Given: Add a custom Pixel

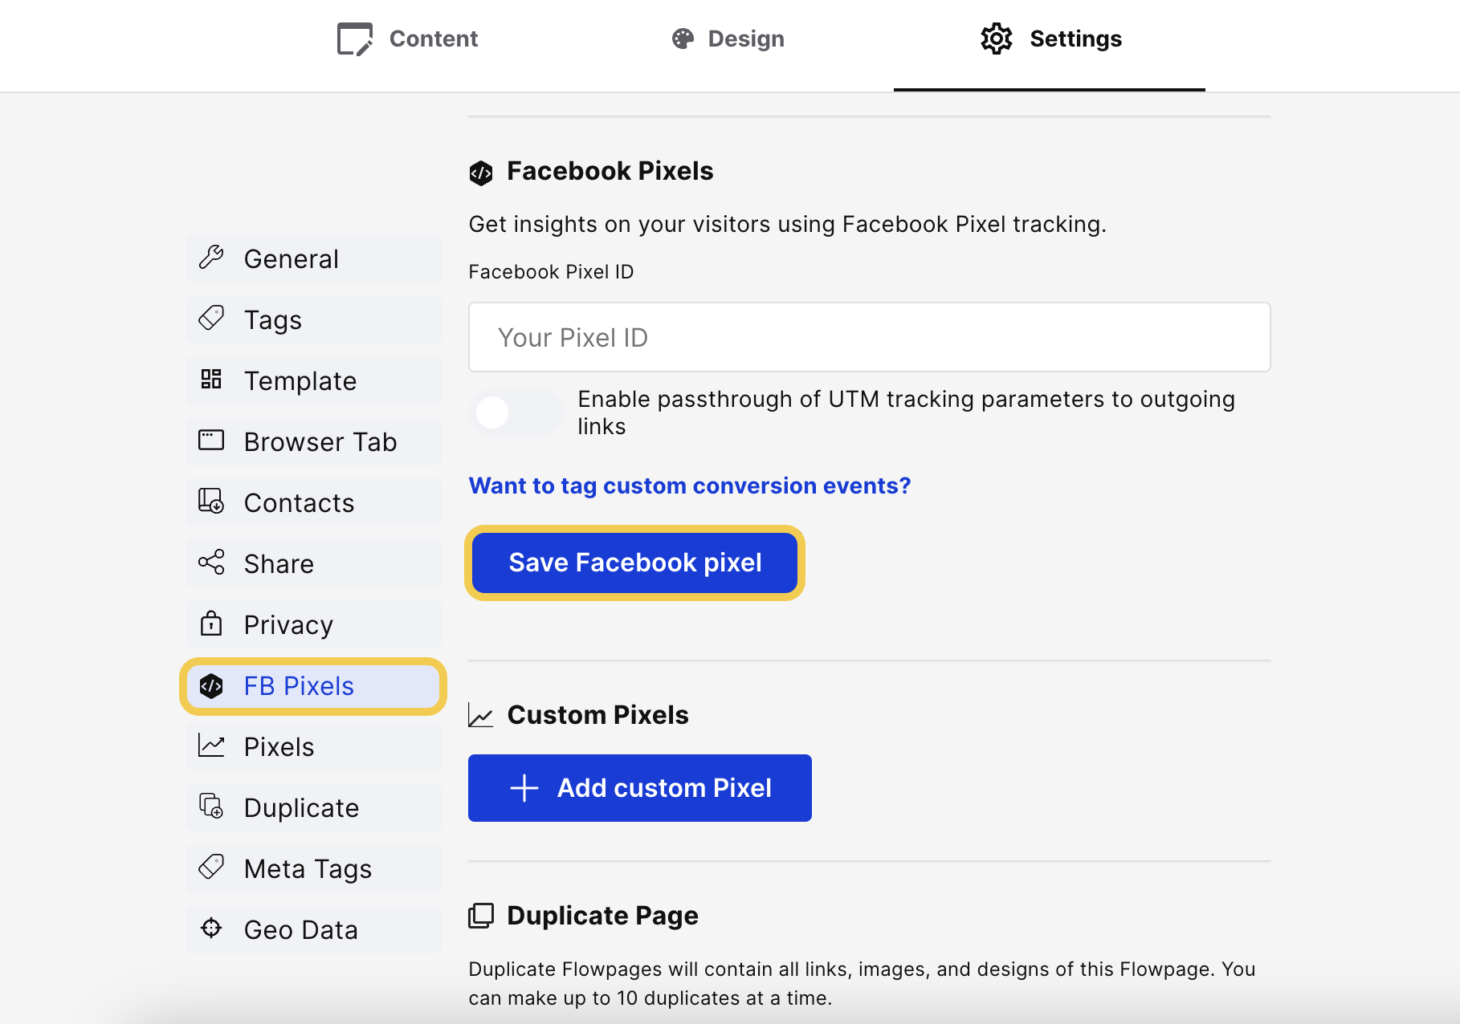Looking at the screenshot, I should pyautogui.click(x=640, y=788).
